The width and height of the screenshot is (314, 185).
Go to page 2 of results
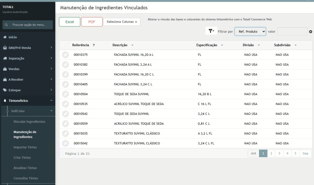pyautogui.click(x=271, y=153)
